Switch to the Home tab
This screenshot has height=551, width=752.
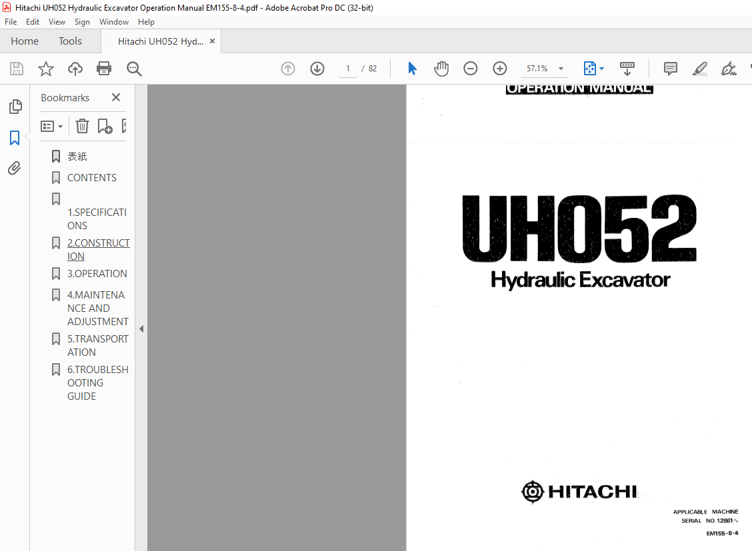pos(25,41)
